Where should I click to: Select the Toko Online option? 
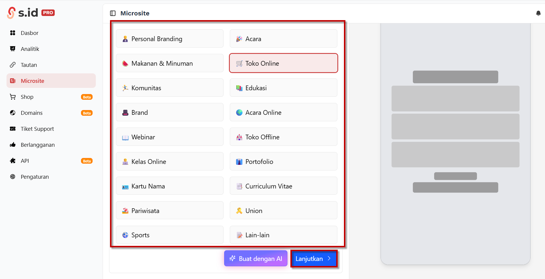[283, 63]
